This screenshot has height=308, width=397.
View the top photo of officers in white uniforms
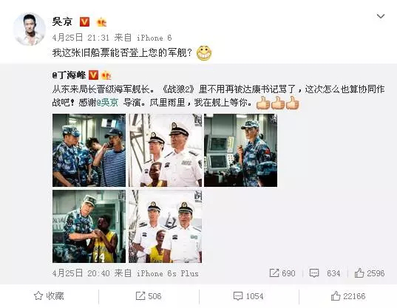[165, 150]
